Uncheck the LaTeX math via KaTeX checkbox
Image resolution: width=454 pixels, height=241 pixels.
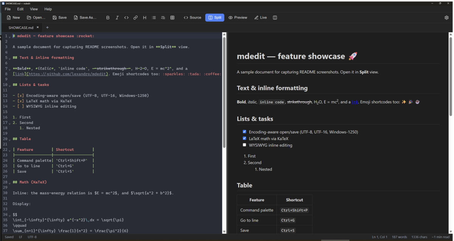[244, 138]
